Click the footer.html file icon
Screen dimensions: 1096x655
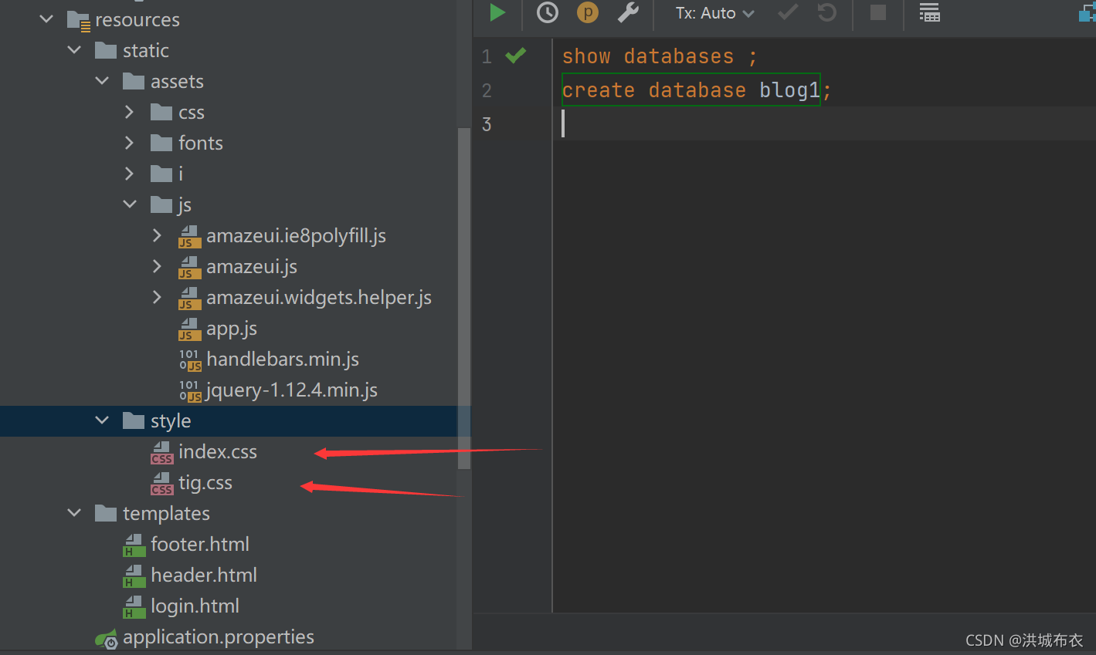(134, 545)
